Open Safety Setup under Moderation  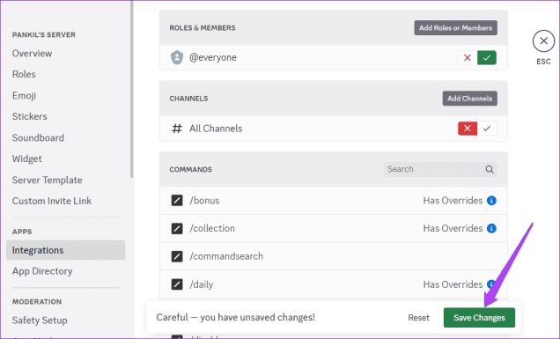tap(40, 321)
